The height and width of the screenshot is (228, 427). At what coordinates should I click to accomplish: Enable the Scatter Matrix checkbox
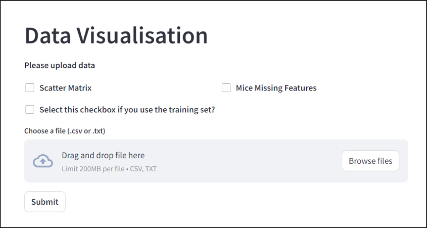pyautogui.click(x=30, y=88)
